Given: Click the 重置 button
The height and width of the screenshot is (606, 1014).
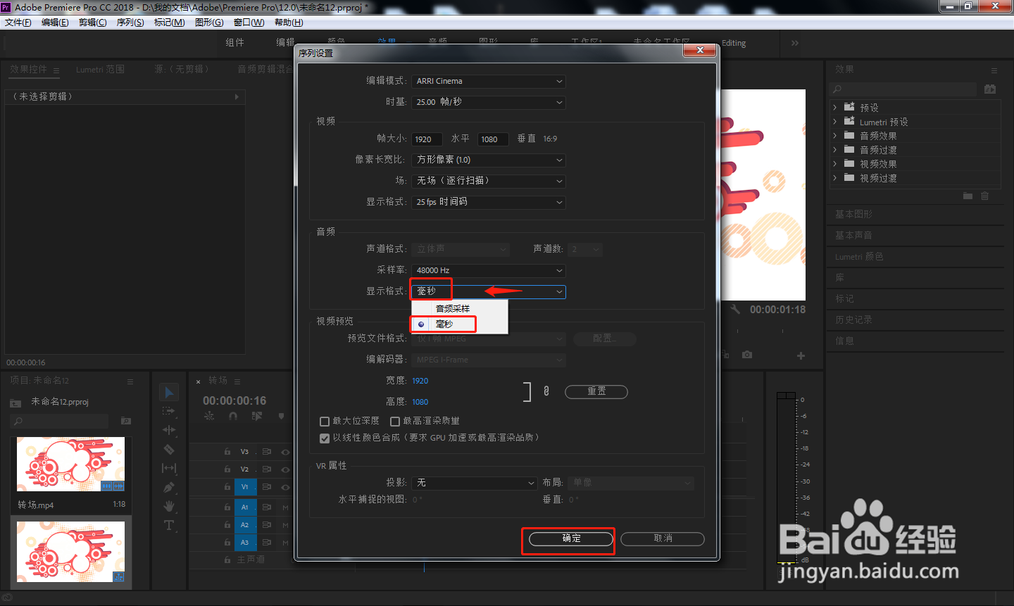Looking at the screenshot, I should tap(596, 391).
